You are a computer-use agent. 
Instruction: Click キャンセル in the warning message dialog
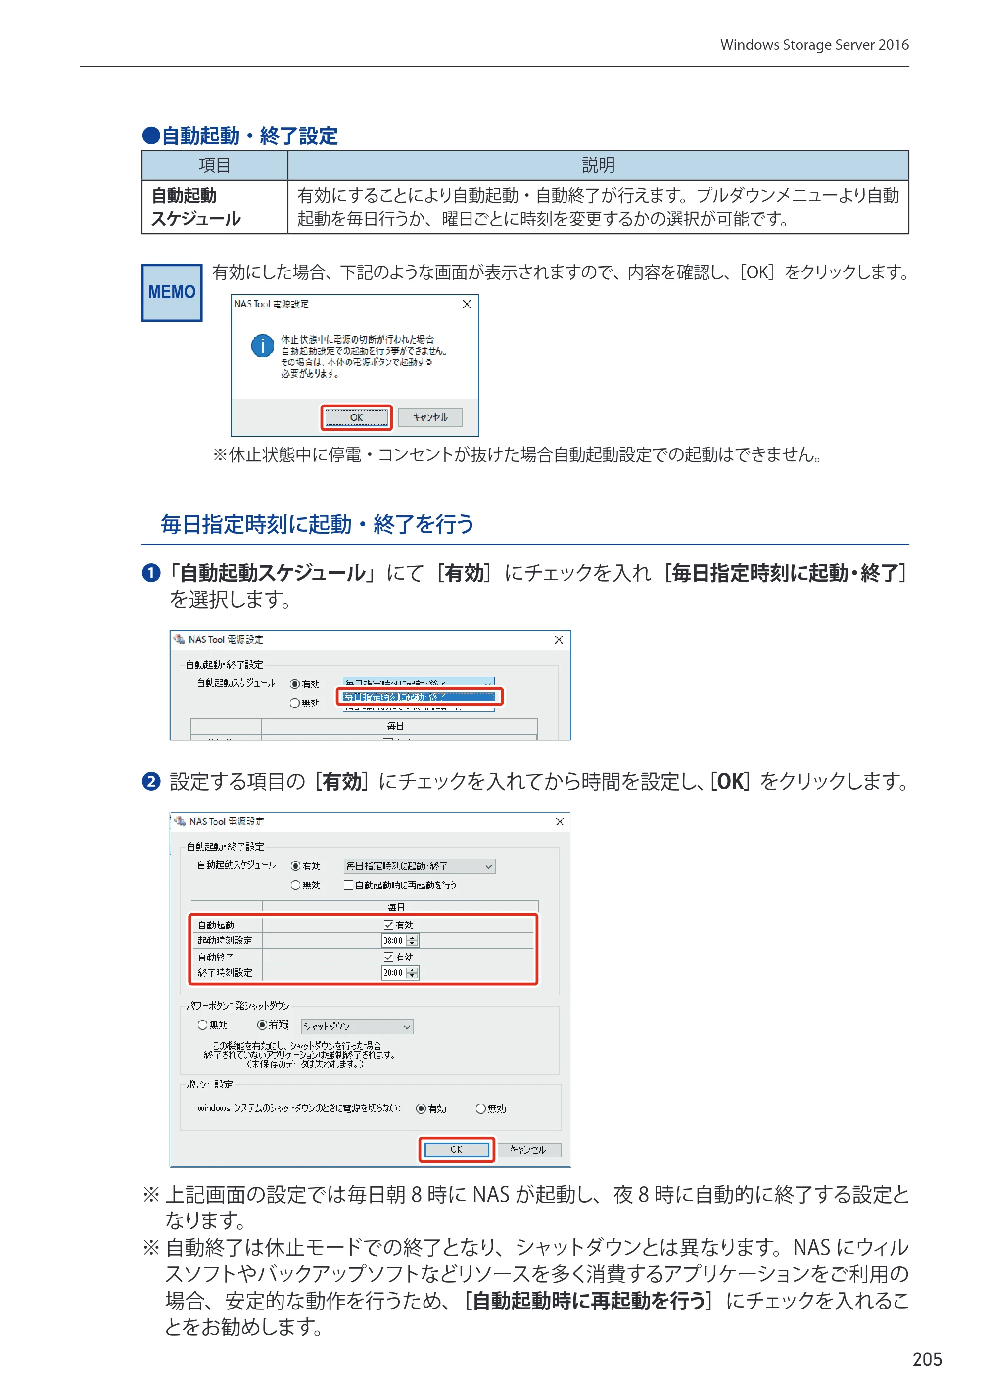pos(430,417)
